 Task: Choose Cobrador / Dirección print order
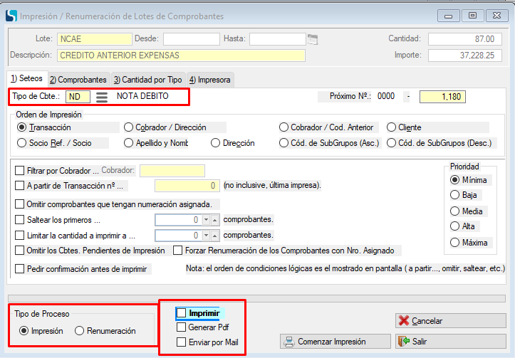tap(129, 127)
